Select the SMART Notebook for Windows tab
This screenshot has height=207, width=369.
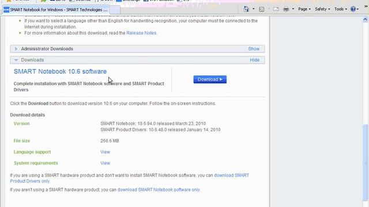[x=56, y=10]
